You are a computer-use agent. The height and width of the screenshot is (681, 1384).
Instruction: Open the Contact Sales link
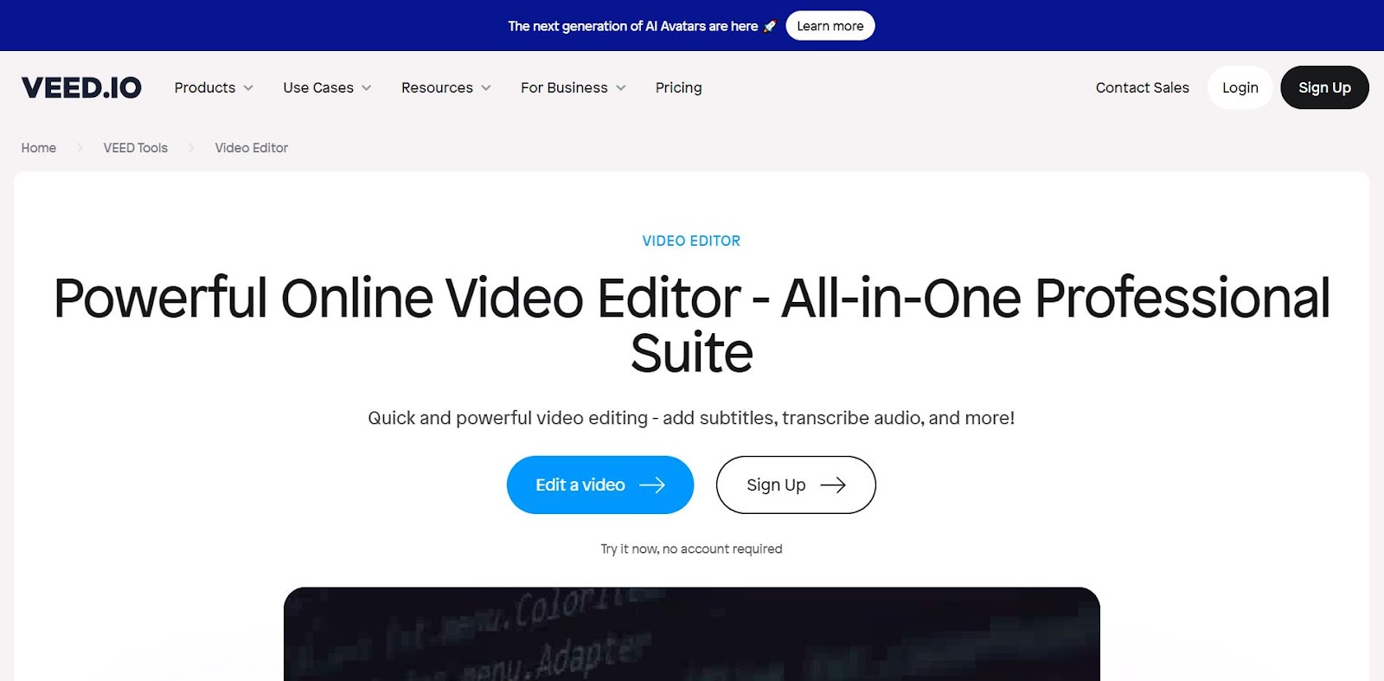[x=1143, y=87]
